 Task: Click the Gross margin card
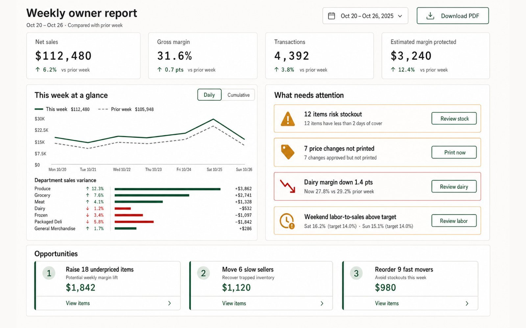203,55
